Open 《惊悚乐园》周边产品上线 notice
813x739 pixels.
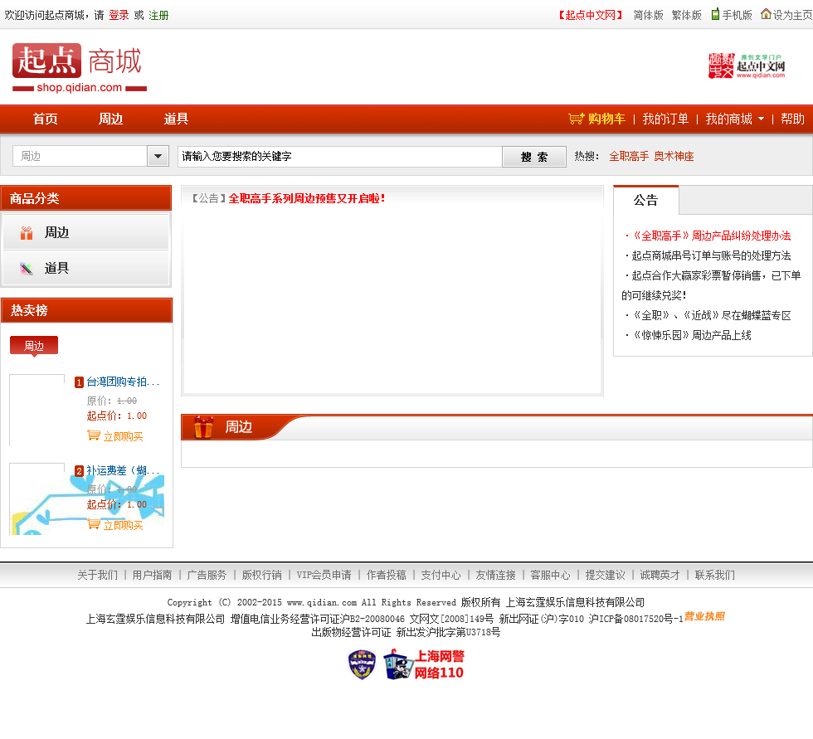692,335
